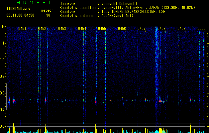The height and width of the screenshot is (133, 209).
Task: Click the Observer field label
Action: coord(67,4)
